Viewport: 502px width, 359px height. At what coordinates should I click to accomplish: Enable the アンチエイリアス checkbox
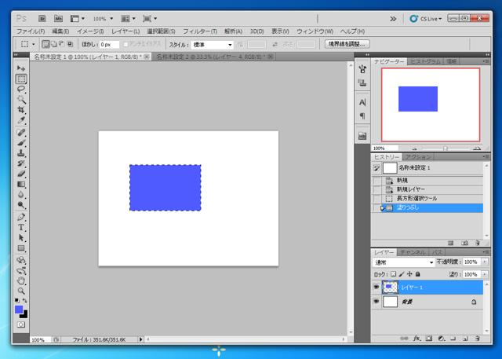[x=126, y=45]
